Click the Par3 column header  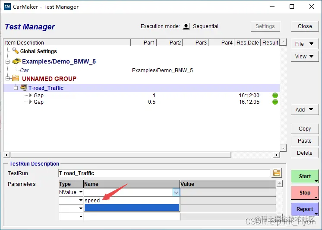pos(195,43)
